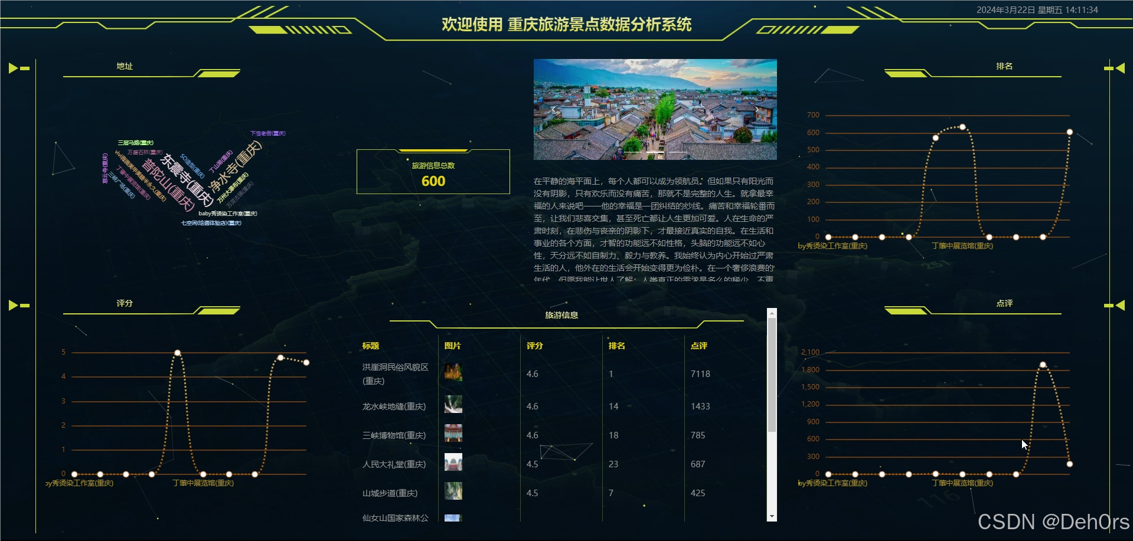This screenshot has width=1133, height=541.
Task: Click 东震寺(重庆) in the word cloud
Action: click(187, 180)
